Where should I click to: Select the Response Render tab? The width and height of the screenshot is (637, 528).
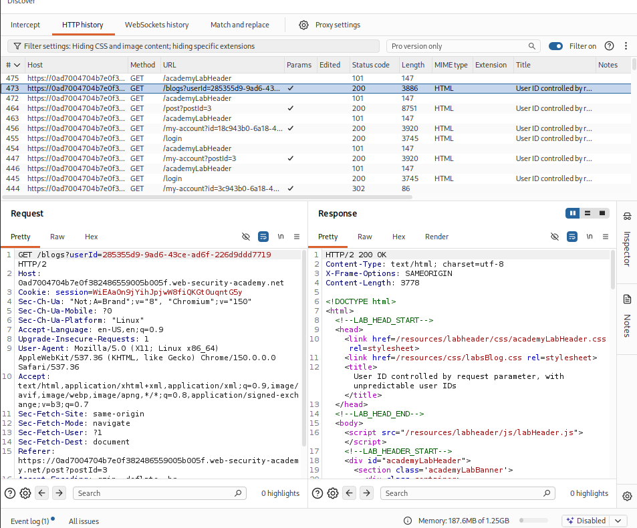point(436,237)
